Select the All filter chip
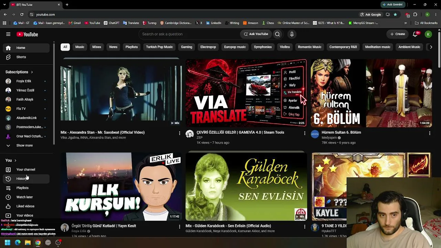 tap(65, 47)
